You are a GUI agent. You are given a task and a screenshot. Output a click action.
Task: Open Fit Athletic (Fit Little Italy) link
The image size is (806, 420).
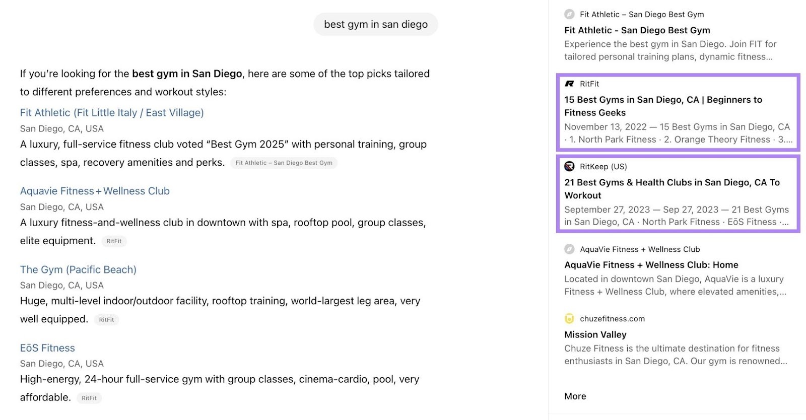(112, 112)
